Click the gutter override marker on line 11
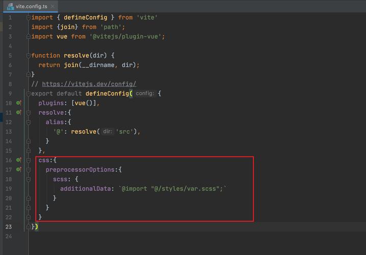366x255 pixels. point(19,112)
